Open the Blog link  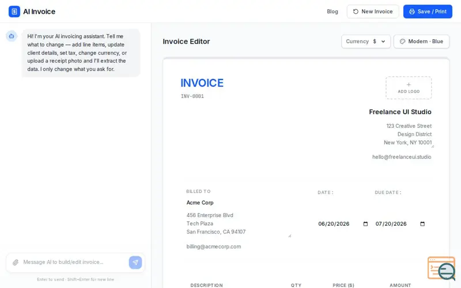[332, 12]
